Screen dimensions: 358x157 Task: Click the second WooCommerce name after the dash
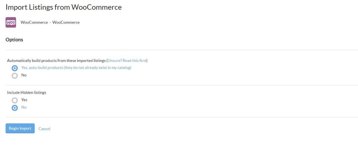66,22
